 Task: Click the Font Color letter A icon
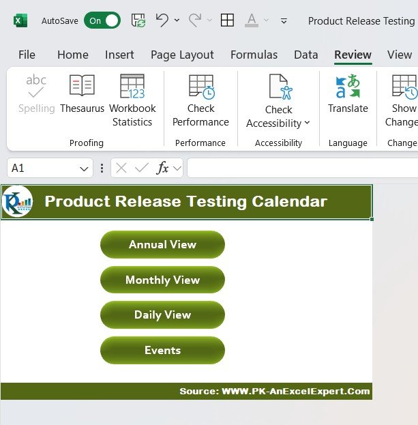pos(252,20)
